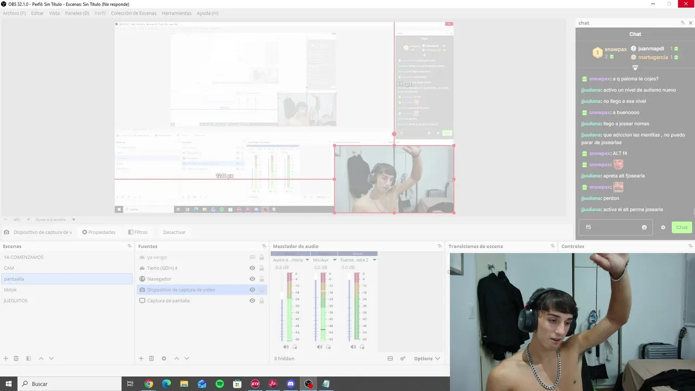This screenshot has width=695, height=391.
Task: Expand the audio mixer Options dropdown
Action: [427, 358]
